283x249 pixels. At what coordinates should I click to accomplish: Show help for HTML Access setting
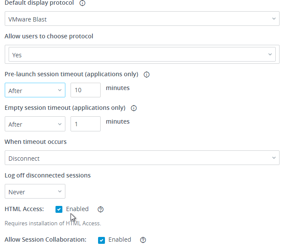point(101,209)
